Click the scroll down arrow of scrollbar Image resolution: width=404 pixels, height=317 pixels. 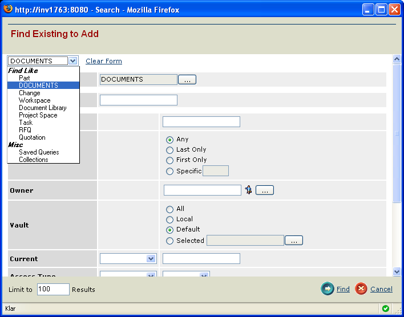(397, 272)
